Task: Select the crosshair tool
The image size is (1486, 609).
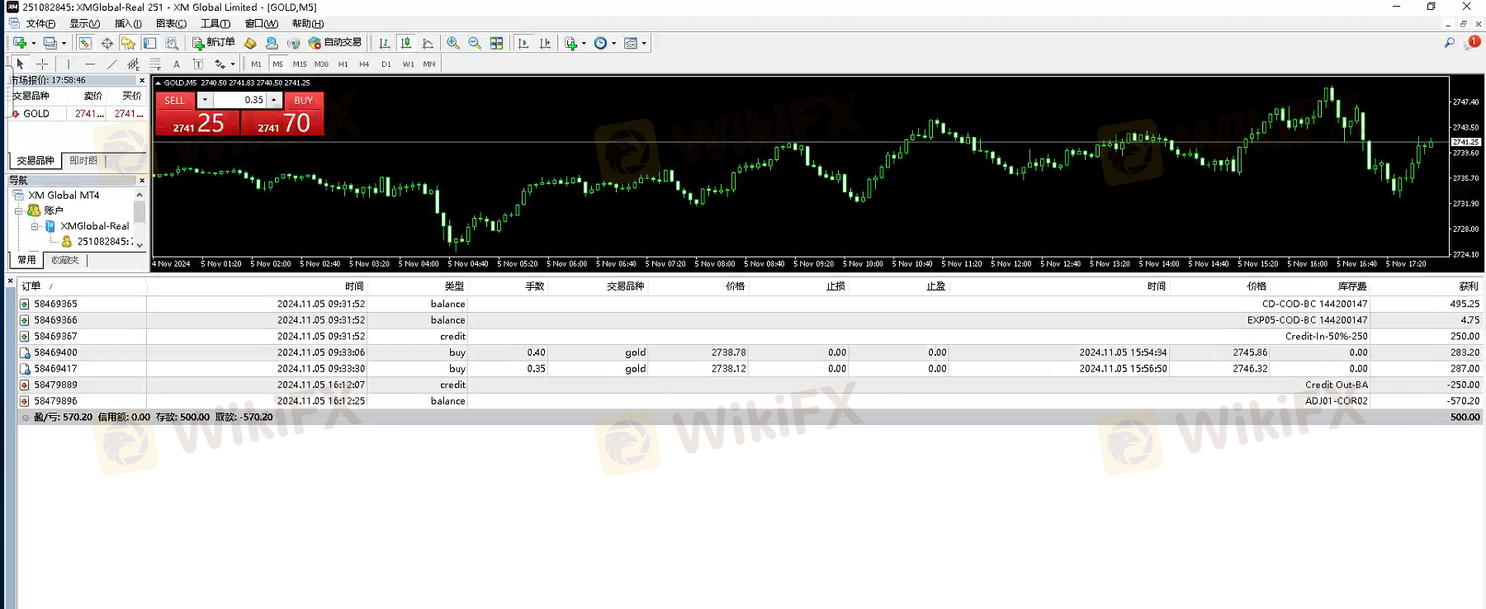Action: coord(42,64)
